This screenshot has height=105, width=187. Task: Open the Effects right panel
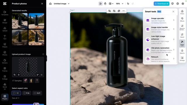coord(182,20)
